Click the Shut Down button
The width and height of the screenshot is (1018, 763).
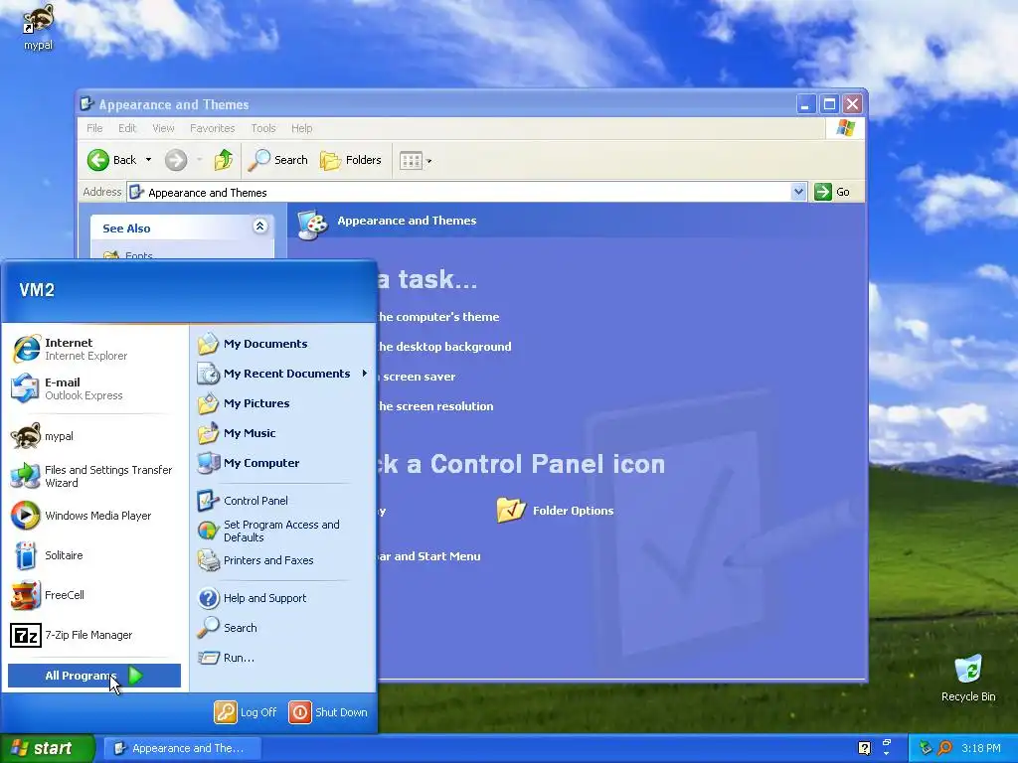[328, 712]
